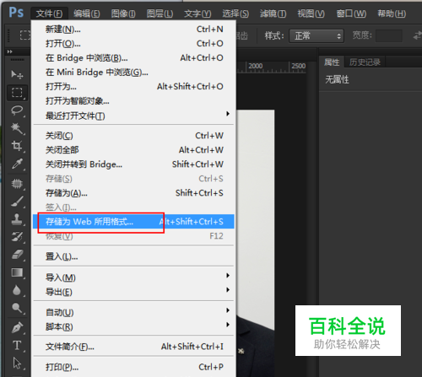Choose 存储为 Web 所用格式...
Viewport: 422px width, 377px height.
click(133, 222)
